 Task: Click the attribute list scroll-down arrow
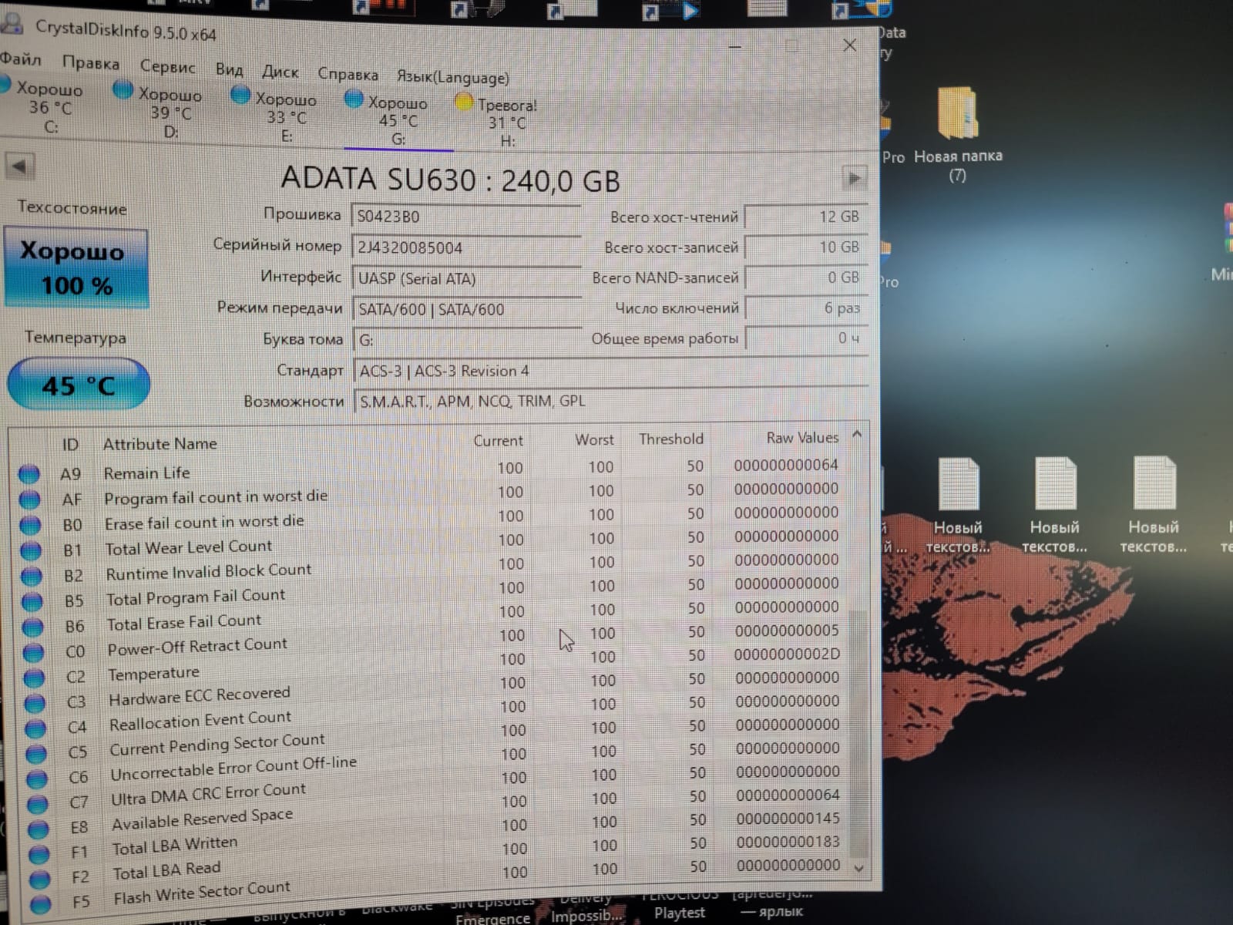click(x=858, y=869)
